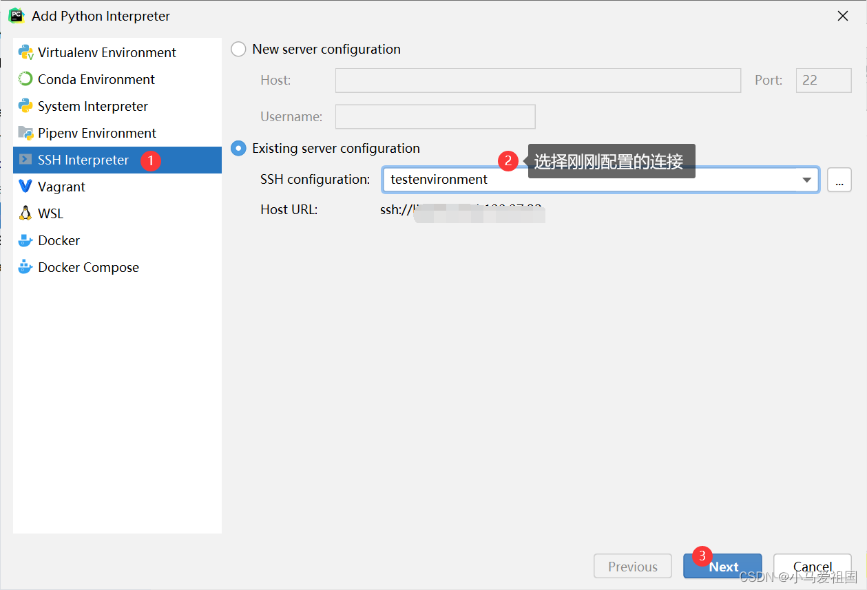
Task: Choose WSL interpreter type
Action: pyautogui.click(x=117, y=213)
